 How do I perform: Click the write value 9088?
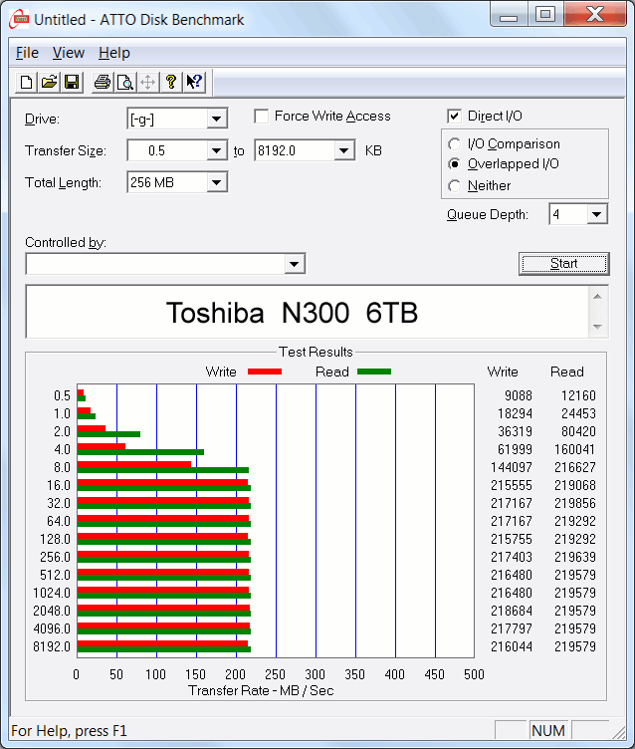point(518,395)
